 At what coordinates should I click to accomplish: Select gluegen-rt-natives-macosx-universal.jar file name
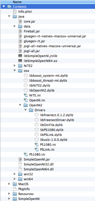[55, 36]
